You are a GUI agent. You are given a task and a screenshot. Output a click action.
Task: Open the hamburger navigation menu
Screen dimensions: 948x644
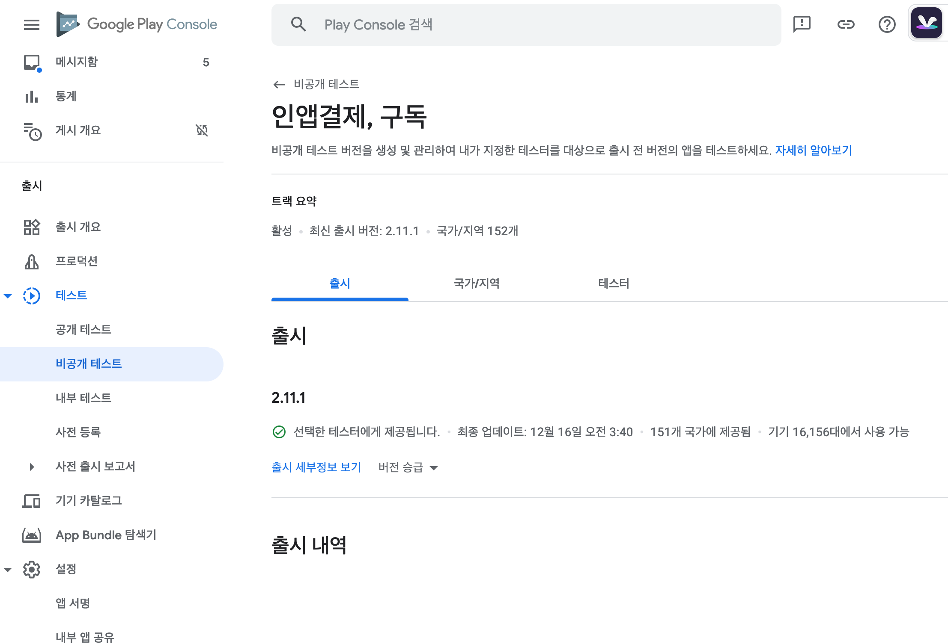coord(31,25)
